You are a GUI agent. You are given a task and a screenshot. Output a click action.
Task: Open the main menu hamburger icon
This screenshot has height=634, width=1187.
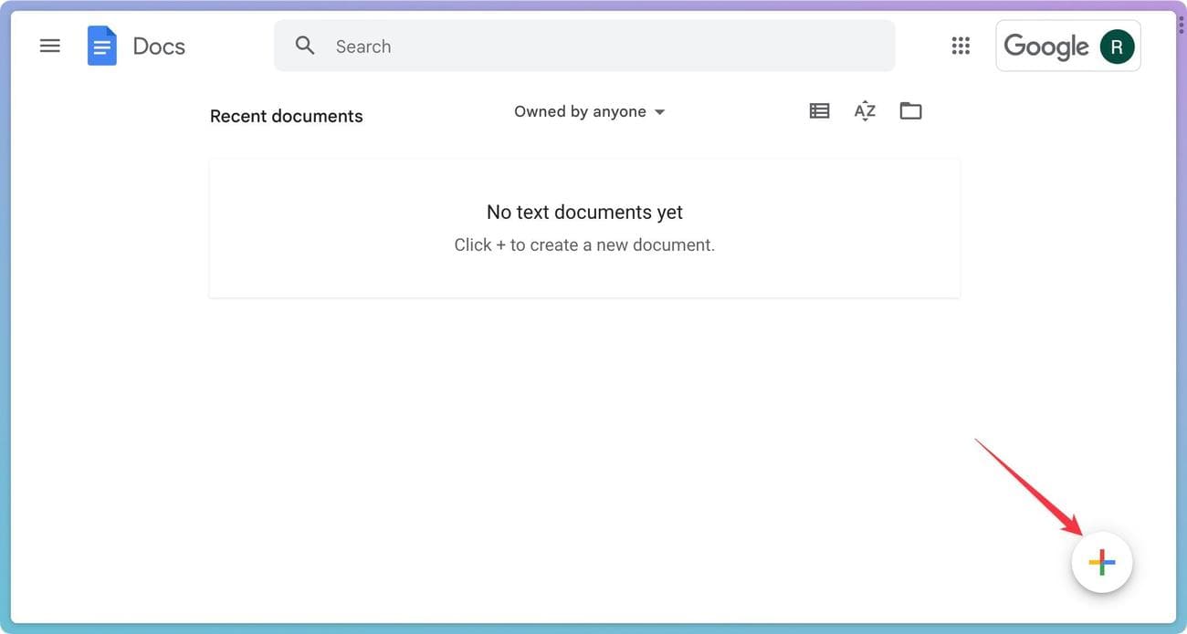point(50,46)
